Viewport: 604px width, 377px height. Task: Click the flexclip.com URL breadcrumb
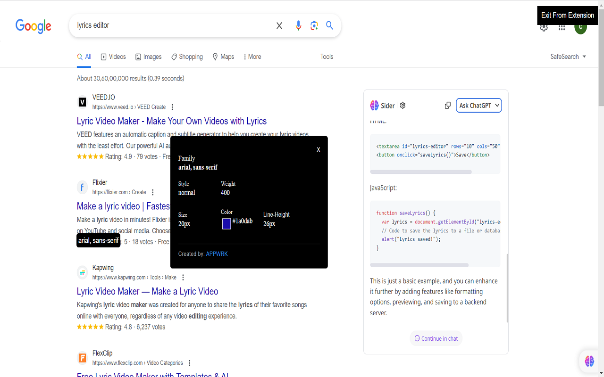pyautogui.click(x=138, y=363)
